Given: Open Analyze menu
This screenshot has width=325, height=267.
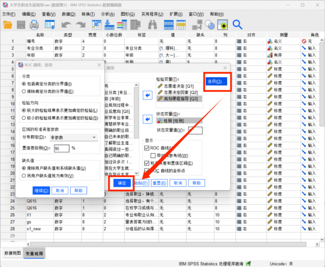Looking at the screenshot, I should coord(108,14).
